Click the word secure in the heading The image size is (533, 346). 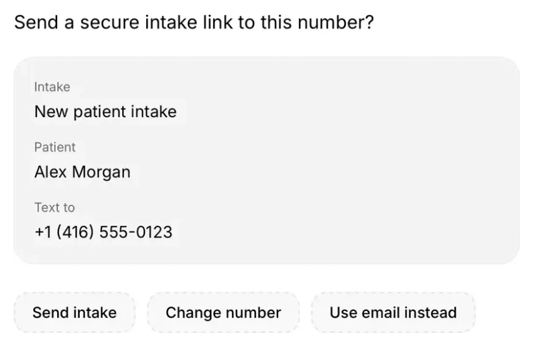(x=110, y=23)
